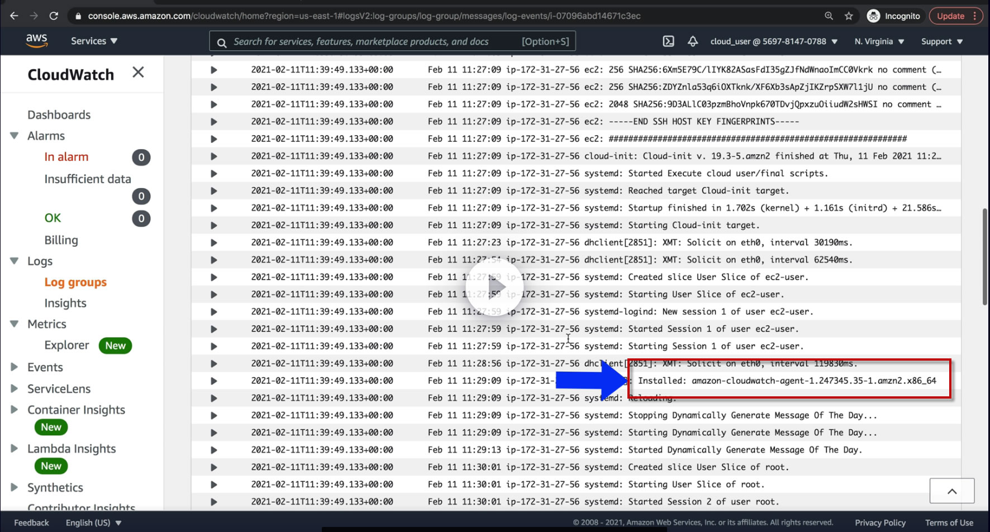This screenshot has width=990, height=532.
Task: Click the Feedback link in footer
Action: (x=31, y=523)
